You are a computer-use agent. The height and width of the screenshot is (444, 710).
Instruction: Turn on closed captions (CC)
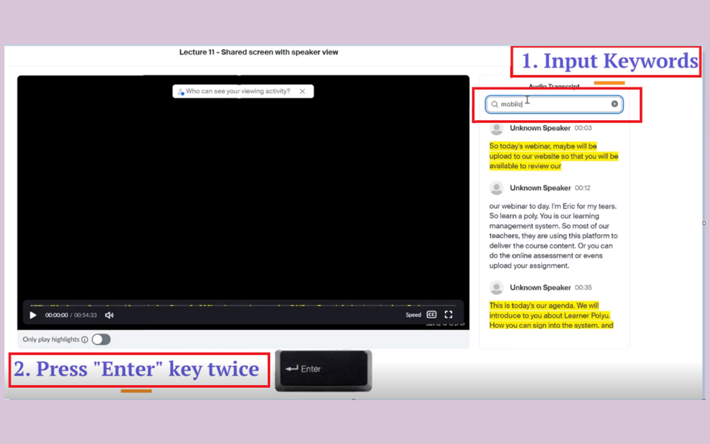click(x=431, y=315)
